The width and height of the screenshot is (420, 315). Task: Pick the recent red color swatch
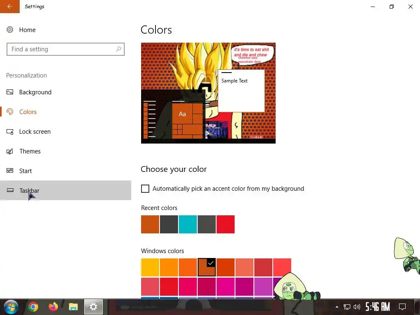click(226, 224)
